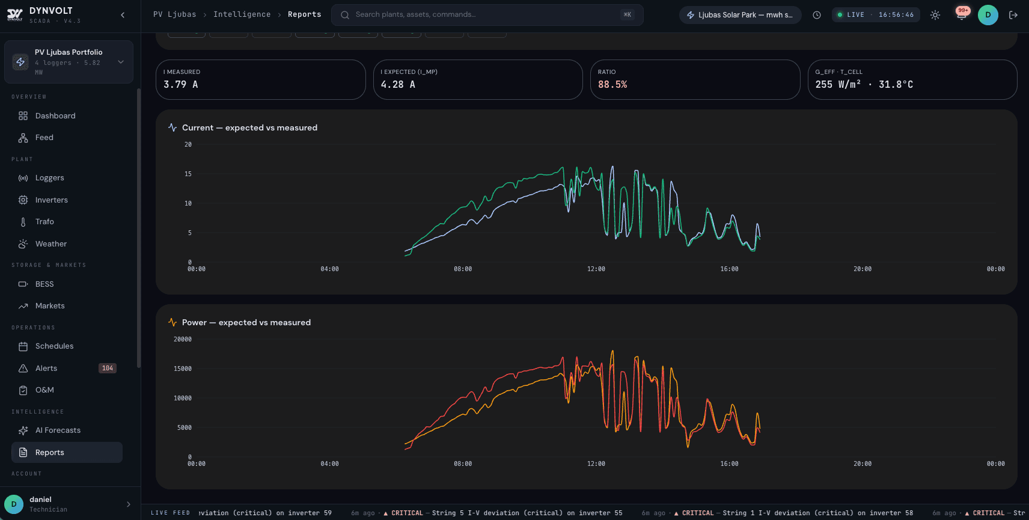The width and height of the screenshot is (1029, 520).
Task: Select the Reports sidebar item
Action: click(x=67, y=452)
